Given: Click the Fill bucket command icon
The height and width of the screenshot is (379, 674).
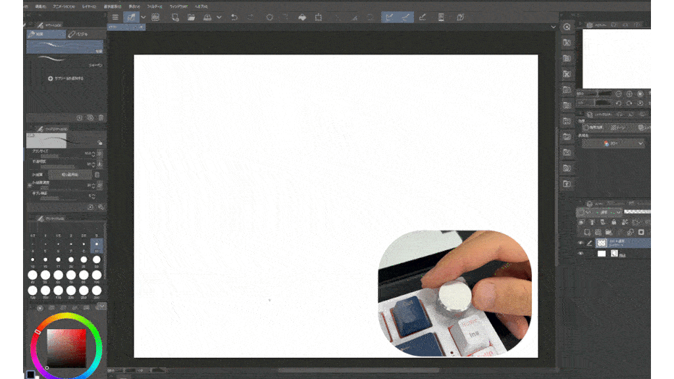Looking at the screenshot, I should [x=302, y=17].
